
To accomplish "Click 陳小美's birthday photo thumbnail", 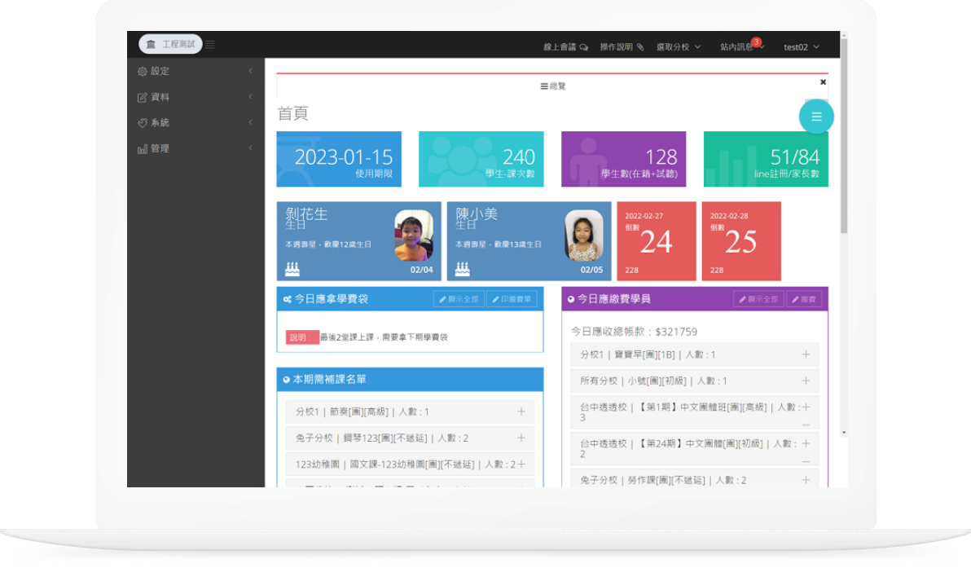I will click(x=584, y=236).
